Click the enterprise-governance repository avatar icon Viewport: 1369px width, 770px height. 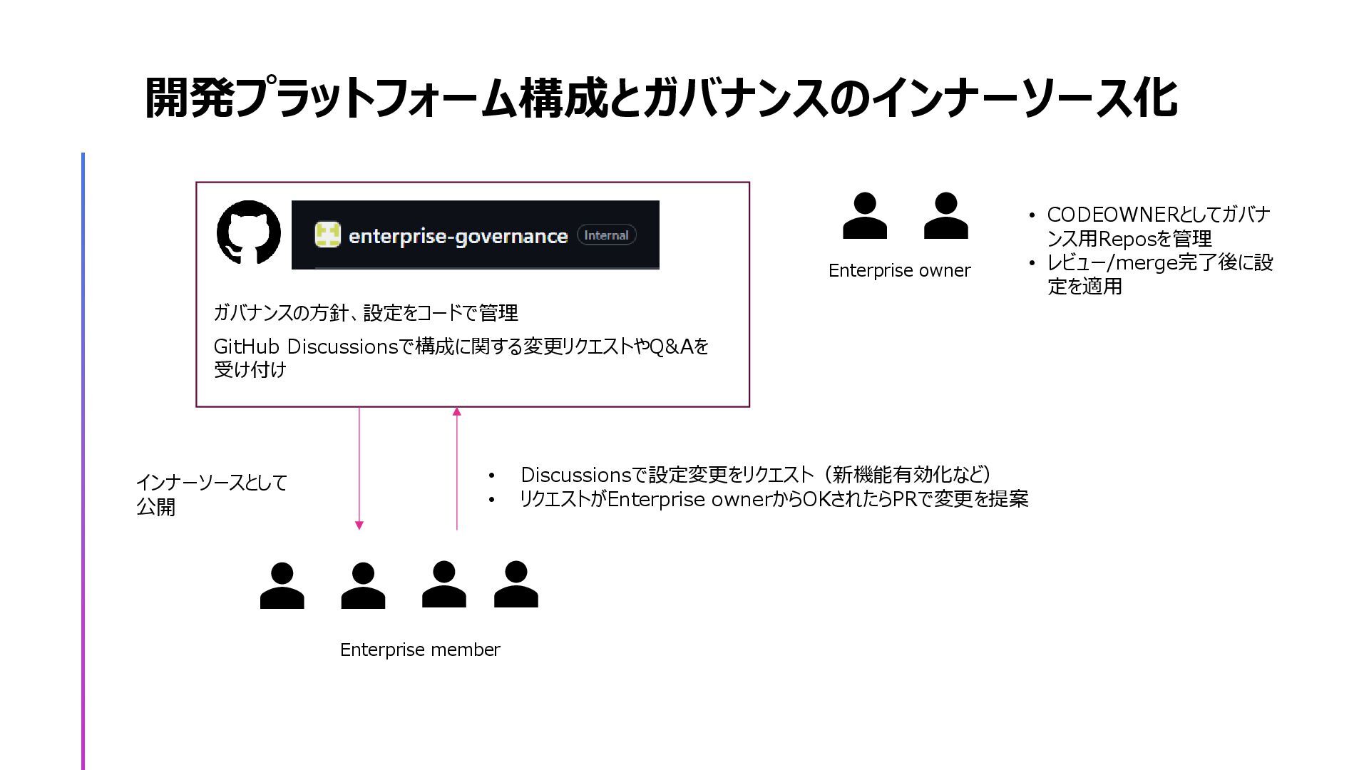tap(328, 235)
